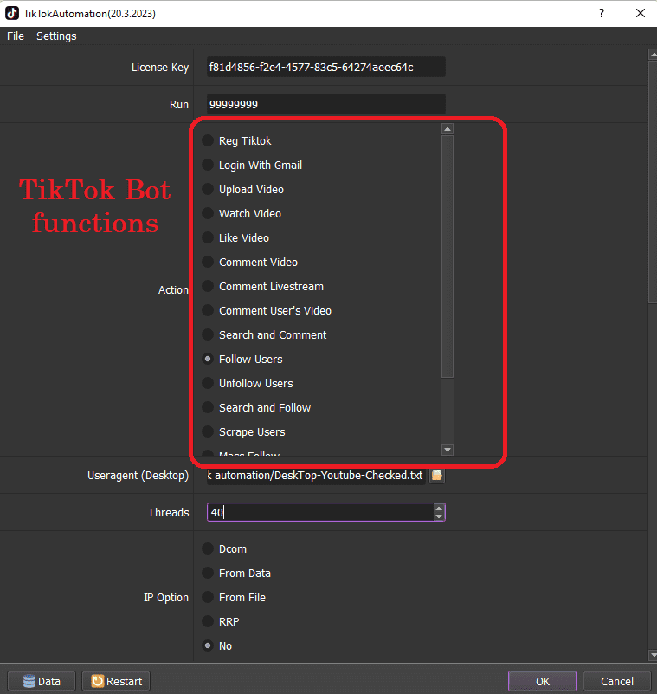Viewport: 657px width, 694px height.
Task: Select the Login With Gmail action
Action: 252,165
